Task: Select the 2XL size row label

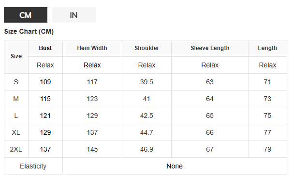Action: [16, 149]
